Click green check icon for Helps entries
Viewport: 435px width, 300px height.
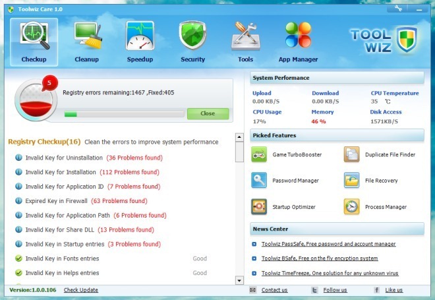pyautogui.click(x=18, y=273)
